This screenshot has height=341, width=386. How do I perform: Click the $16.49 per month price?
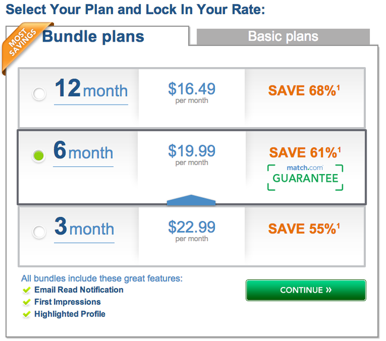click(192, 93)
